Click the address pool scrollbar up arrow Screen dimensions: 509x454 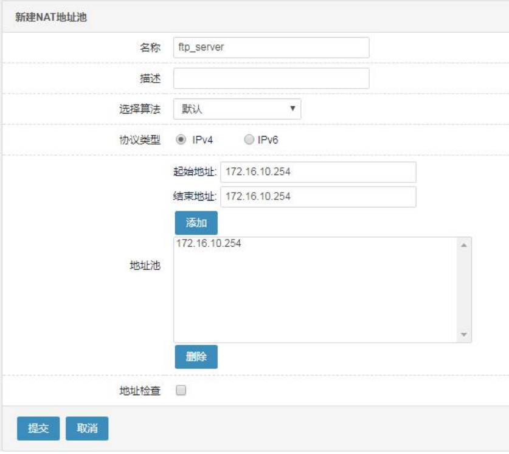464,246
